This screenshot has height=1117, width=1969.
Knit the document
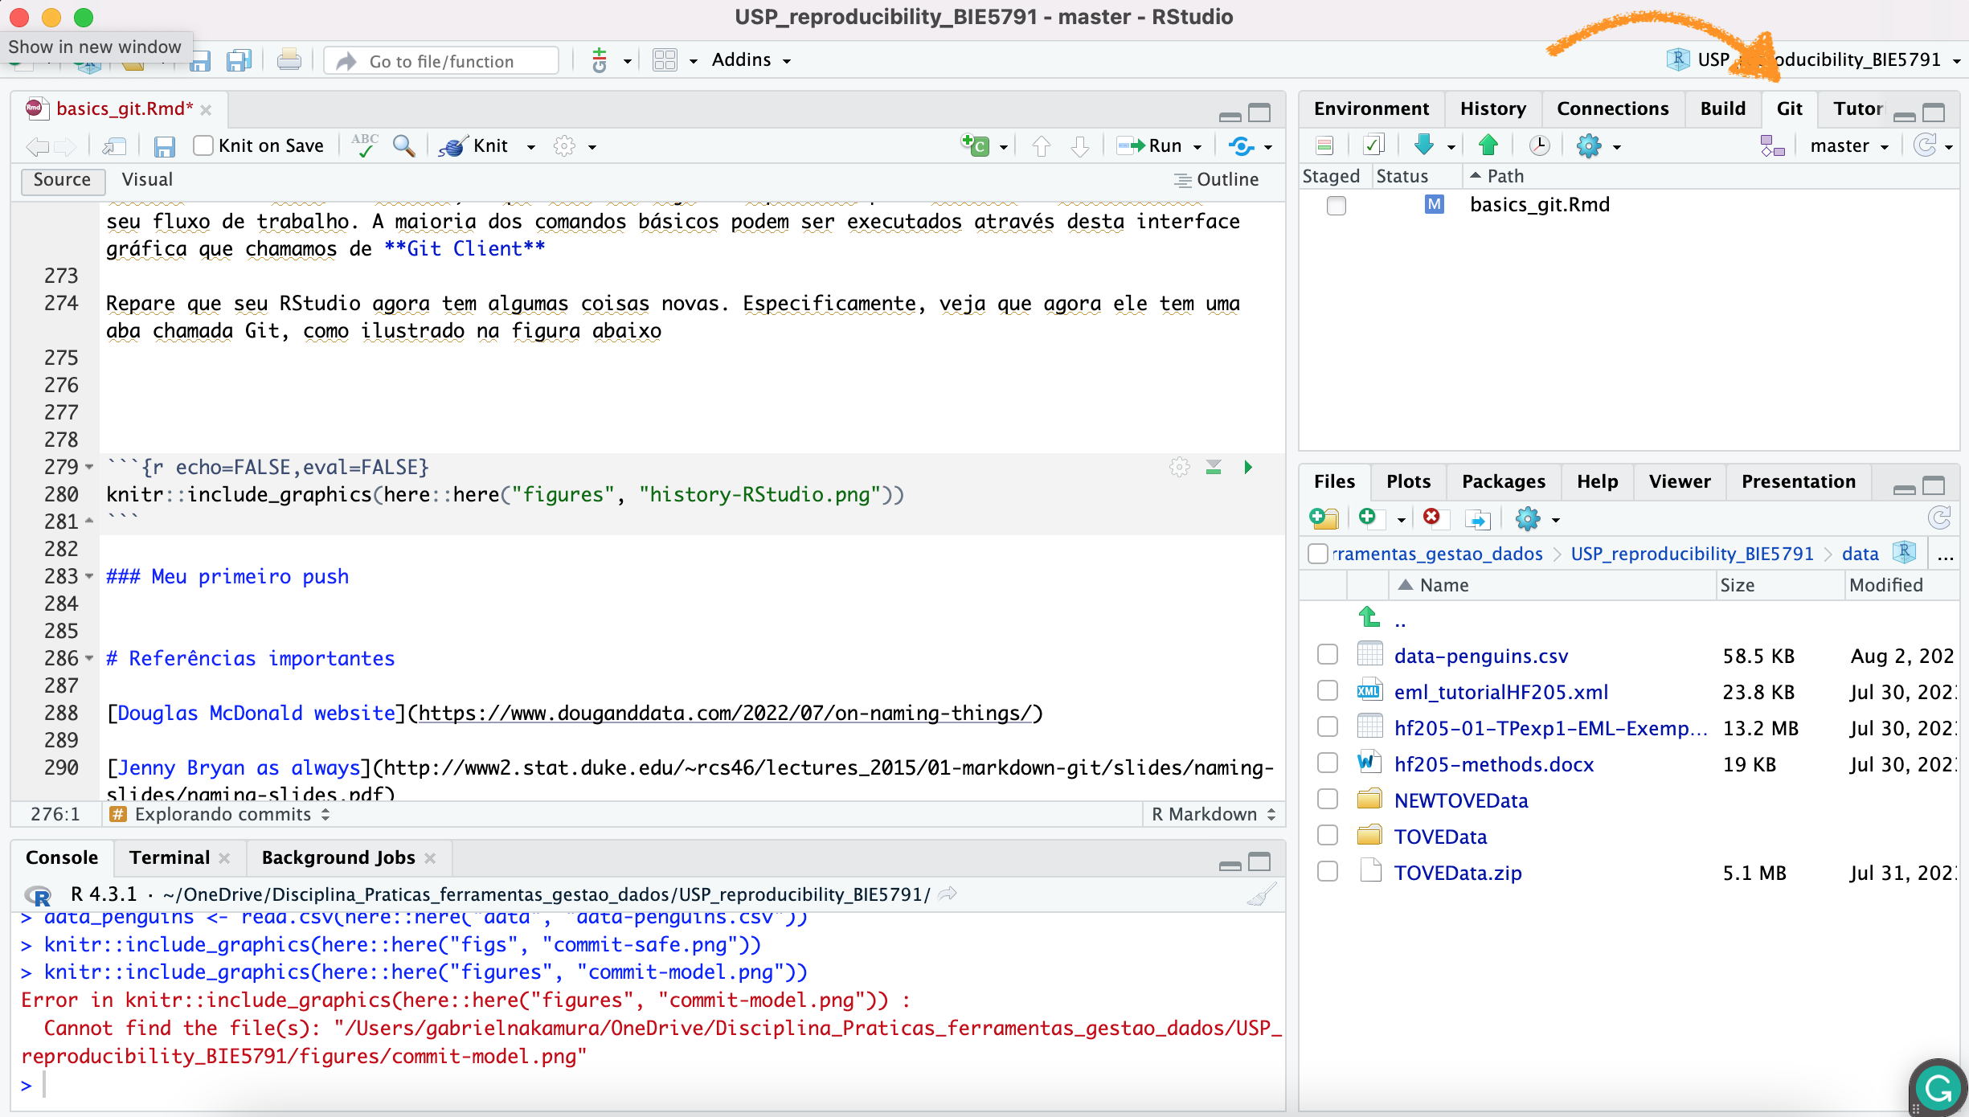pos(474,146)
